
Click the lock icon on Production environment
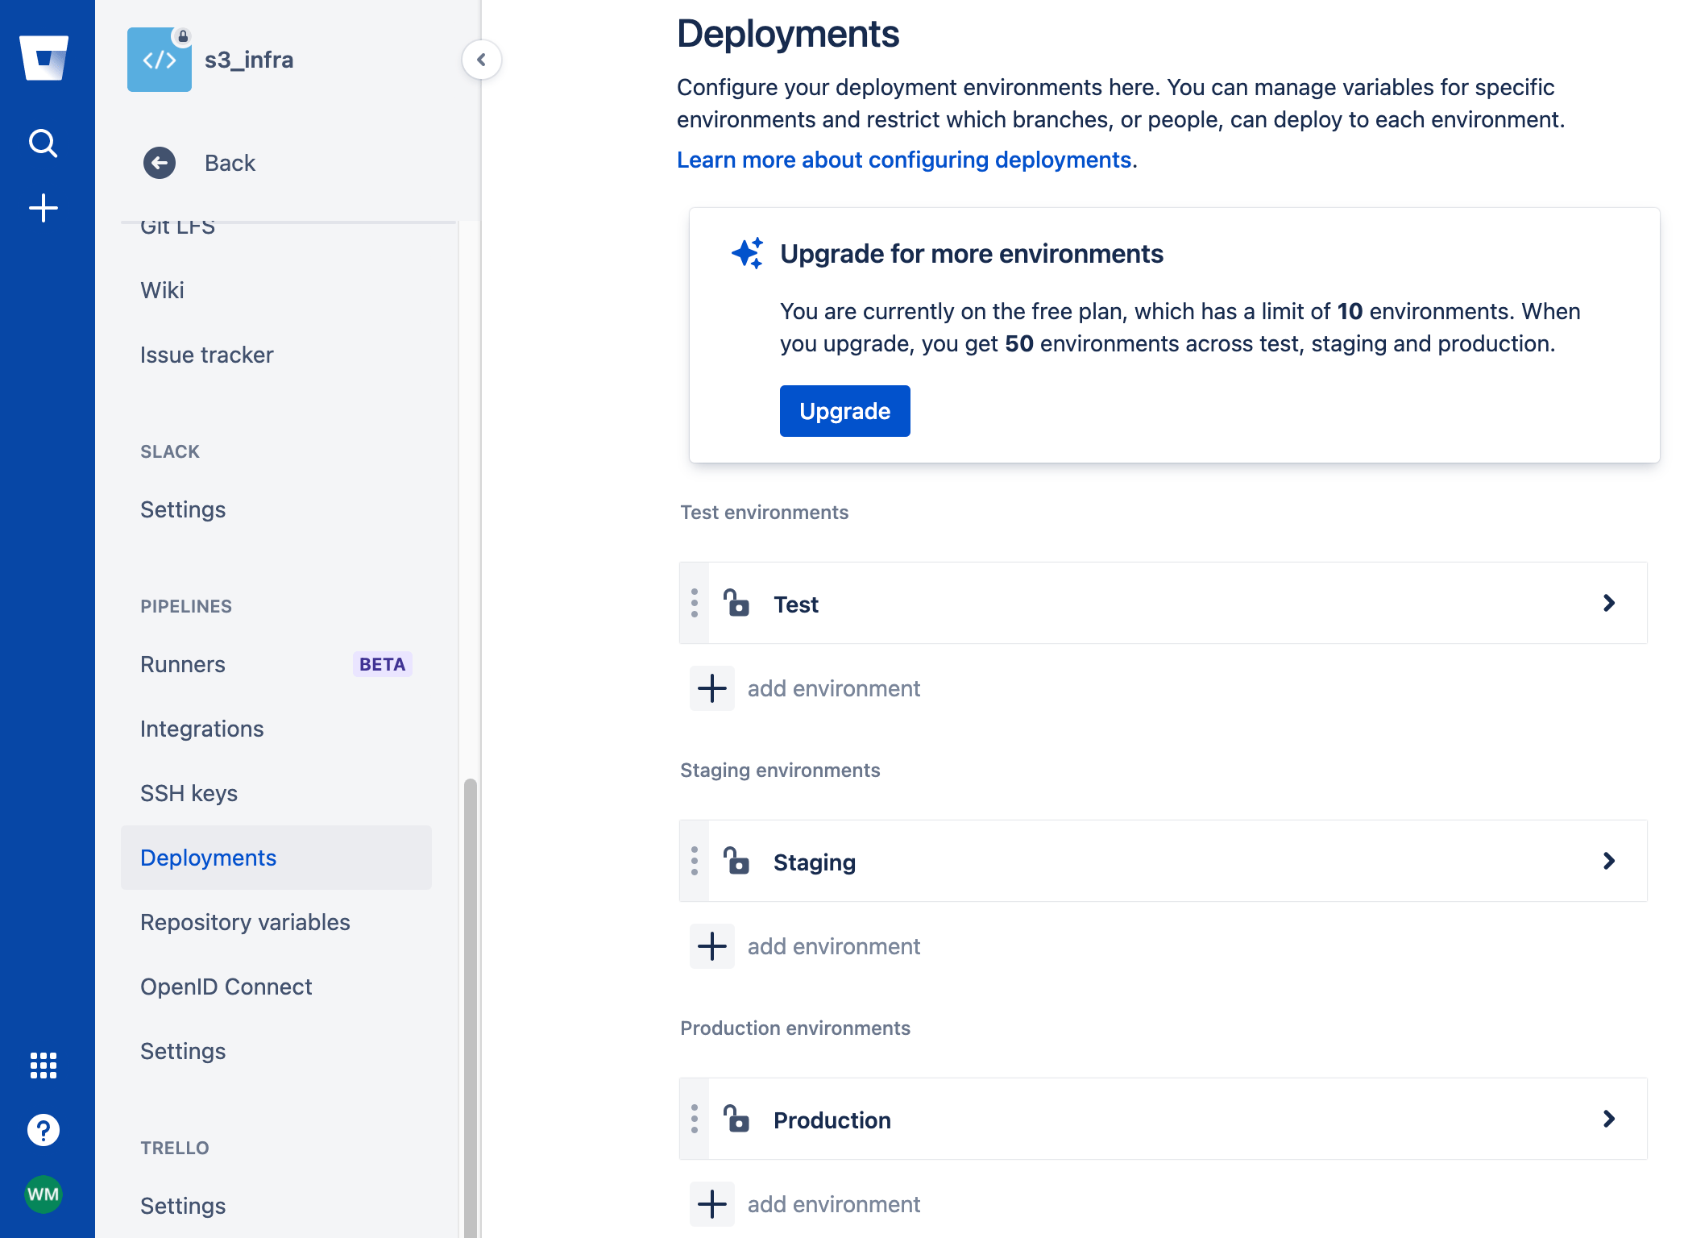(x=735, y=1118)
